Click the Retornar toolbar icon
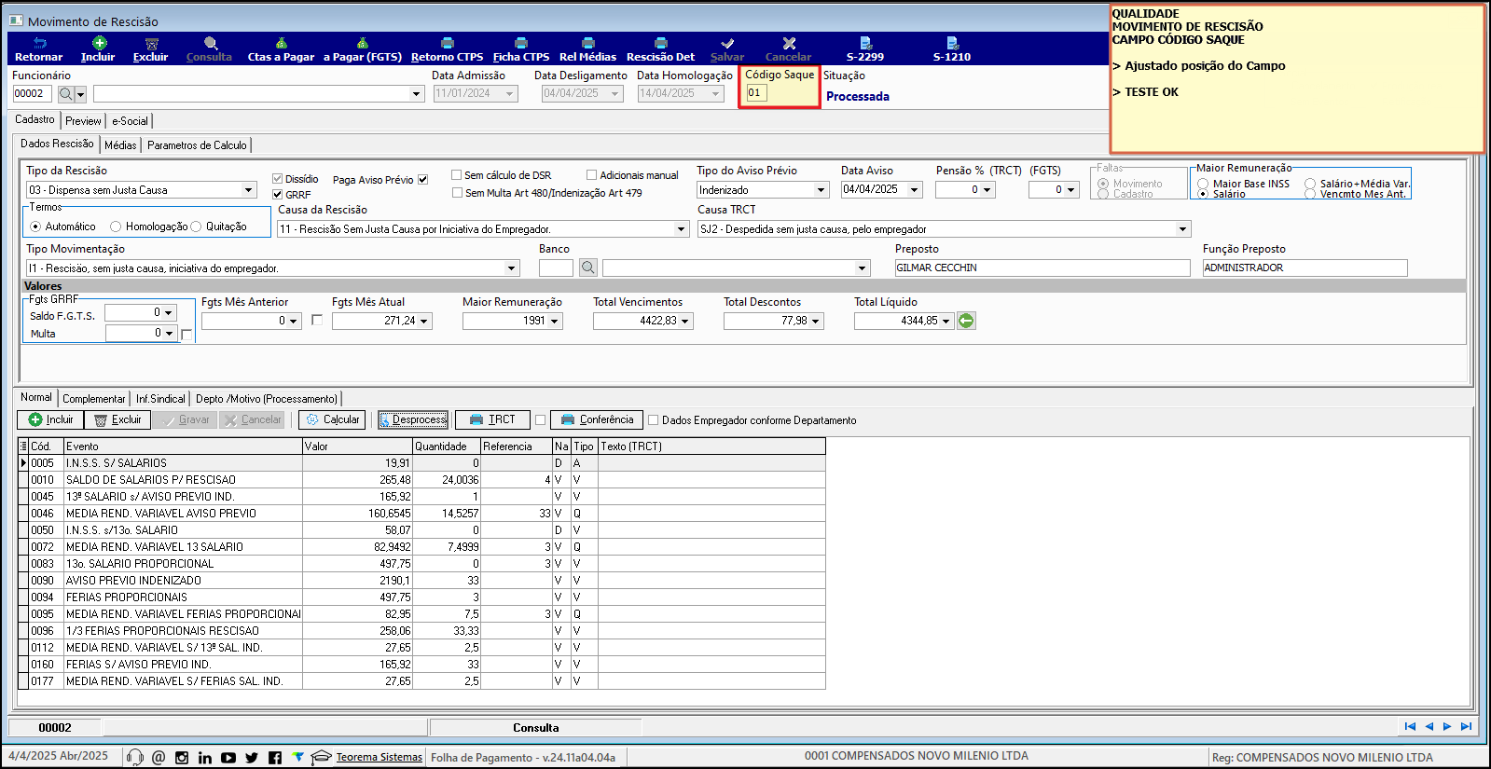 click(39, 43)
